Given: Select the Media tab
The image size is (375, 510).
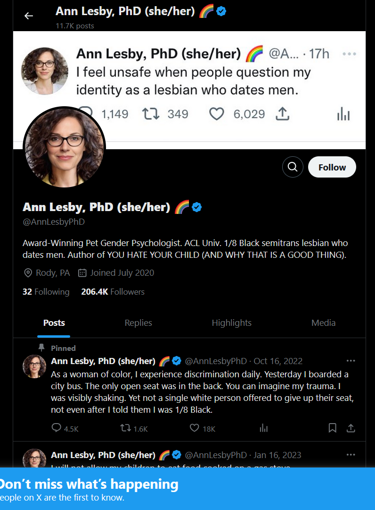Looking at the screenshot, I should click(x=323, y=323).
